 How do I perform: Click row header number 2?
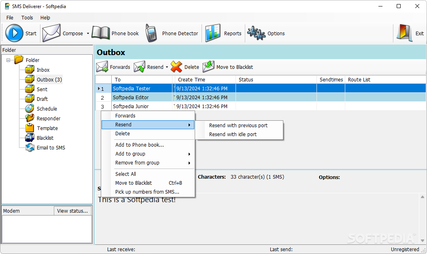(x=104, y=98)
